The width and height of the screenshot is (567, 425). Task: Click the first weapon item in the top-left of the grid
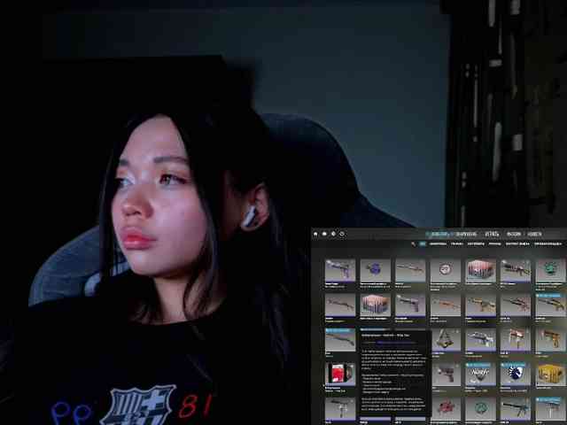(x=339, y=269)
